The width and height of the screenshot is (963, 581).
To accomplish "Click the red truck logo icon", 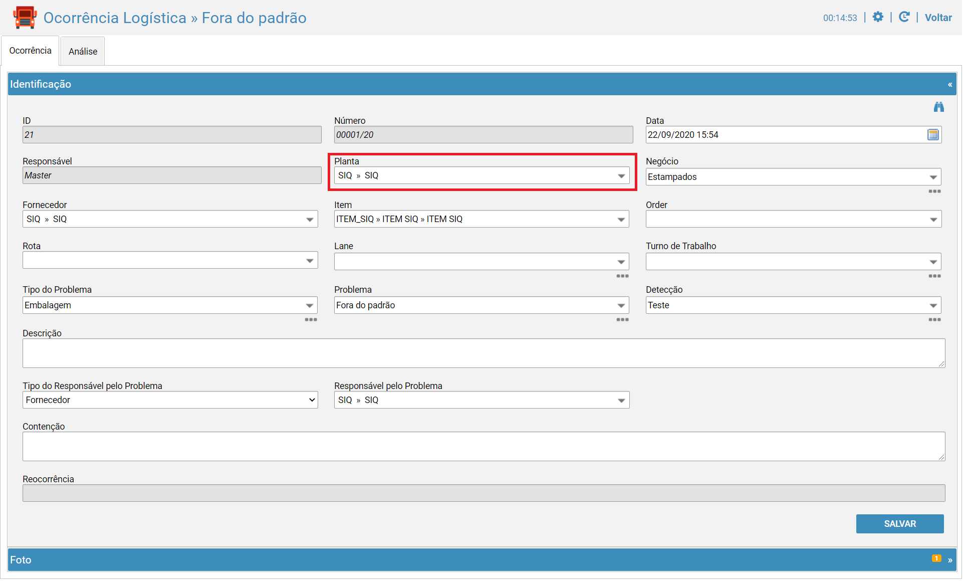I will [25, 18].
